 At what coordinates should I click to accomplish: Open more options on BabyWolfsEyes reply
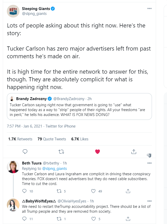(x=150, y=201)
